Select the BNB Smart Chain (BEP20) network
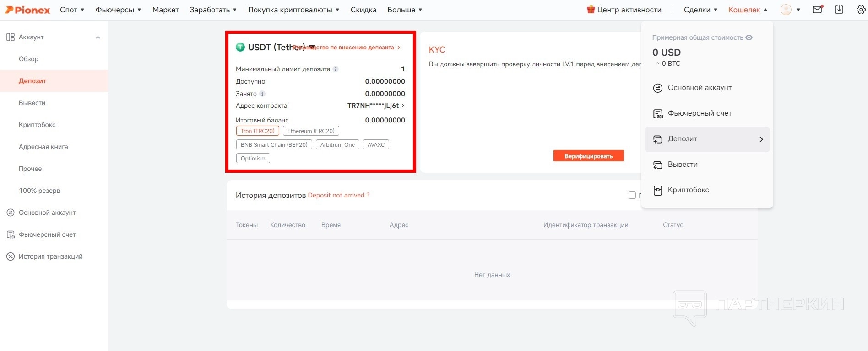 [274, 145]
